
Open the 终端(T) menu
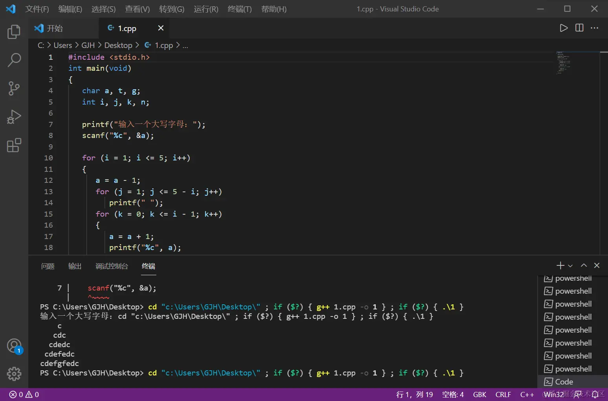click(x=240, y=9)
